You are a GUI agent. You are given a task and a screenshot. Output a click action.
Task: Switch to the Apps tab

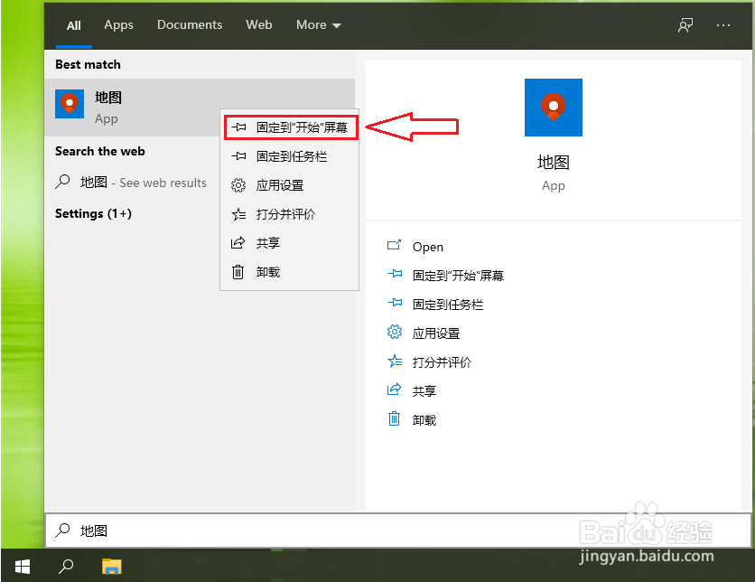coord(118,25)
